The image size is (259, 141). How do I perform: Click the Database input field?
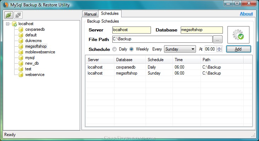pyautogui.click(x=202, y=30)
